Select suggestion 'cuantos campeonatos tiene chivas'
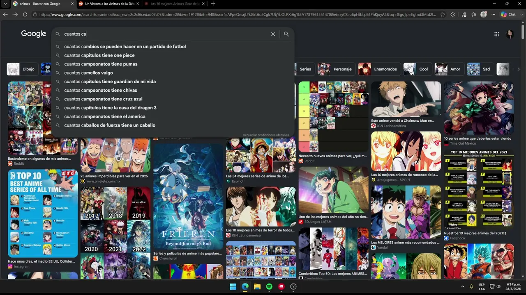Screen dimensions: 526x295 pyautogui.click(x=173, y=90)
